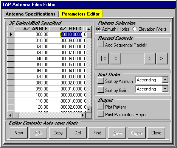Toggle the Plot Pattern button

click(101, 106)
